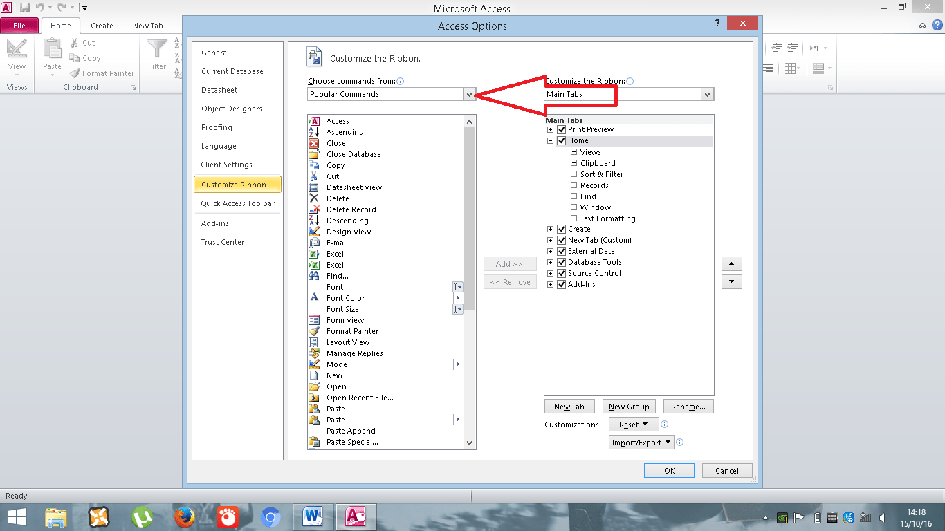This screenshot has width=945, height=531.
Task: Expand the Text Formatting group node
Action: tap(574, 218)
